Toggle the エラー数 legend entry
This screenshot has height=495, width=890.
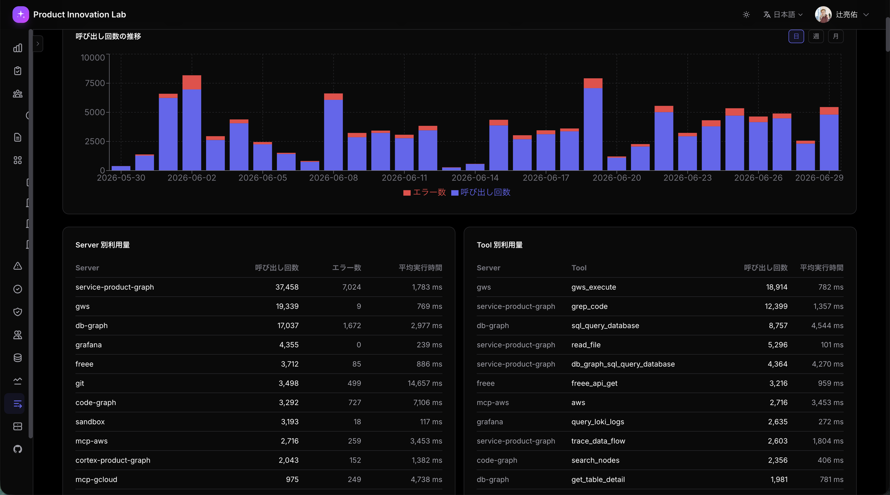pyautogui.click(x=424, y=192)
